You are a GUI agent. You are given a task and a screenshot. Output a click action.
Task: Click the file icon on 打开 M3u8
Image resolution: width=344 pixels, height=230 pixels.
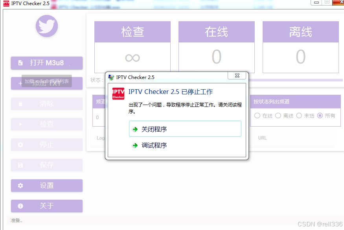click(20, 63)
